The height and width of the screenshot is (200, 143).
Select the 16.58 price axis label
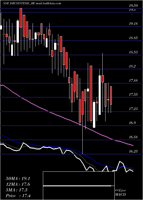click(133, 137)
